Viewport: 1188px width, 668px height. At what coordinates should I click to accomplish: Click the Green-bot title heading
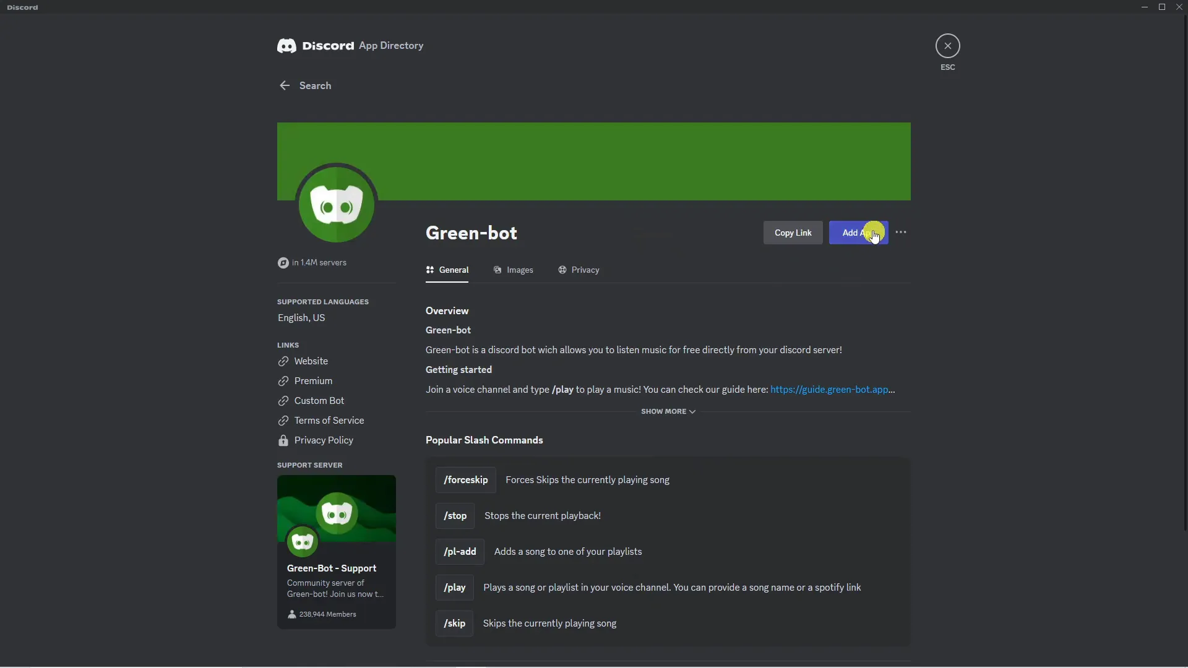(471, 233)
